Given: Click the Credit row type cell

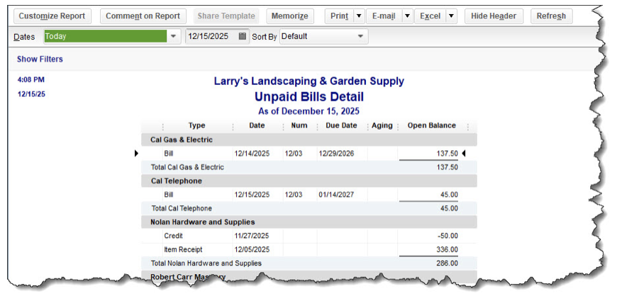Looking at the screenshot, I should point(174,236).
